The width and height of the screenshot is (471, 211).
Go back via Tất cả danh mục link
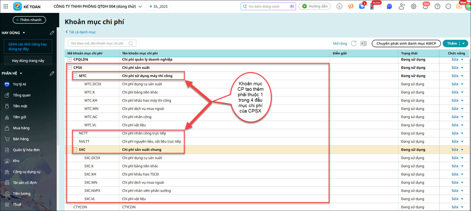[82, 32]
